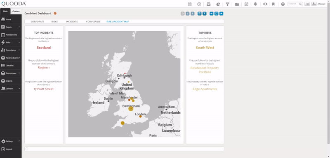Click the pin icon button next to Search
Screen dimensions: 330x158
(x=307, y=4)
